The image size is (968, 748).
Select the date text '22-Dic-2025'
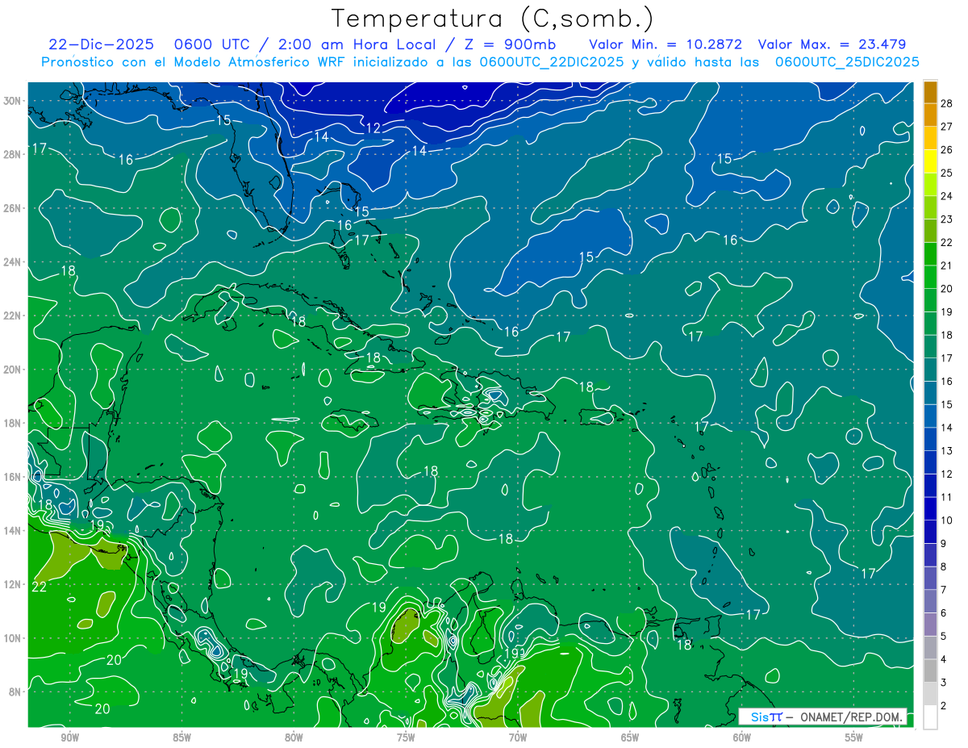point(101,44)
